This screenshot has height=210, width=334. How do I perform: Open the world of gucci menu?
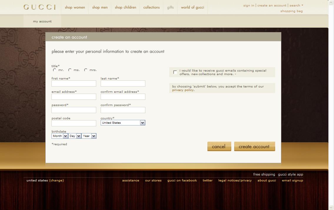[192, 7]
